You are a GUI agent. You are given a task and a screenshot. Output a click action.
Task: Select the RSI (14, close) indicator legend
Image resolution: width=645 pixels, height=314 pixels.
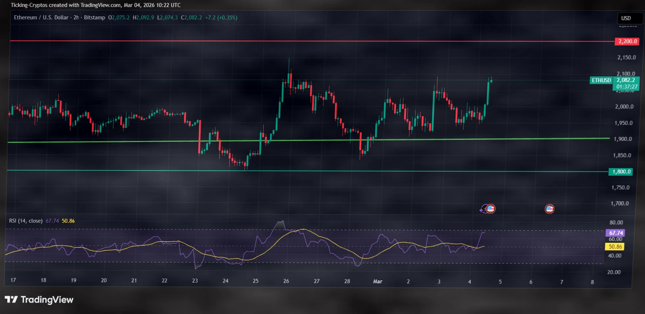tap(26, 221)
